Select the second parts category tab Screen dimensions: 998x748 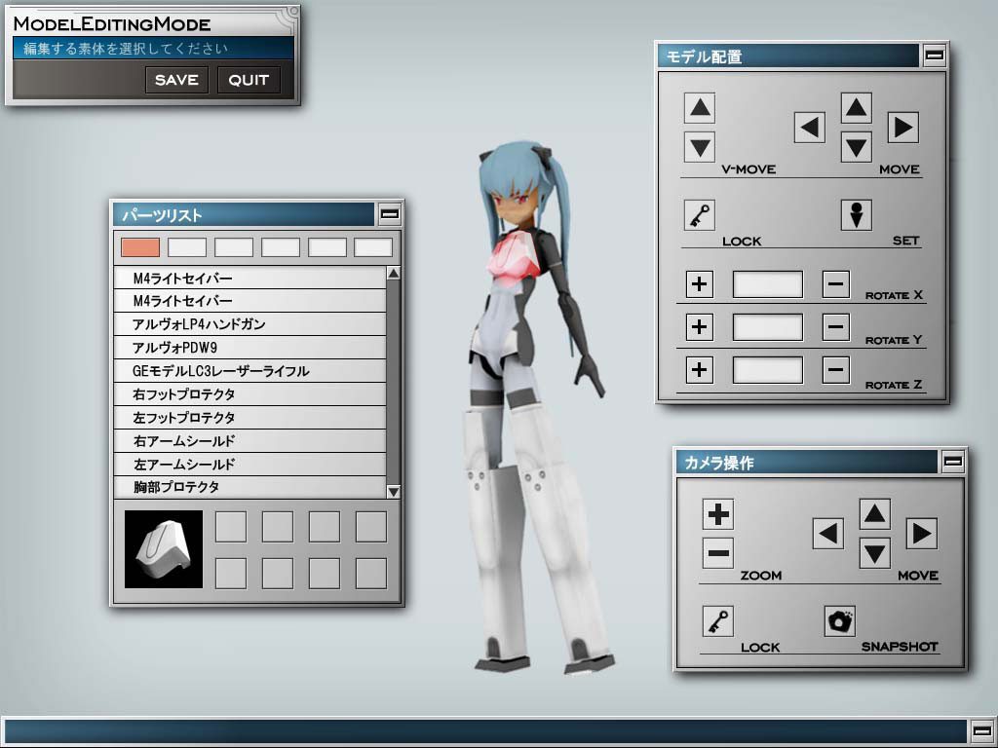[x=187, y=247]
